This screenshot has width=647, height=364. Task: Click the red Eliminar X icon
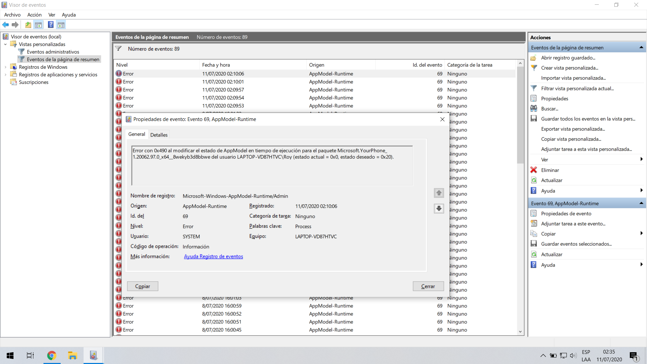coord(534,170)
